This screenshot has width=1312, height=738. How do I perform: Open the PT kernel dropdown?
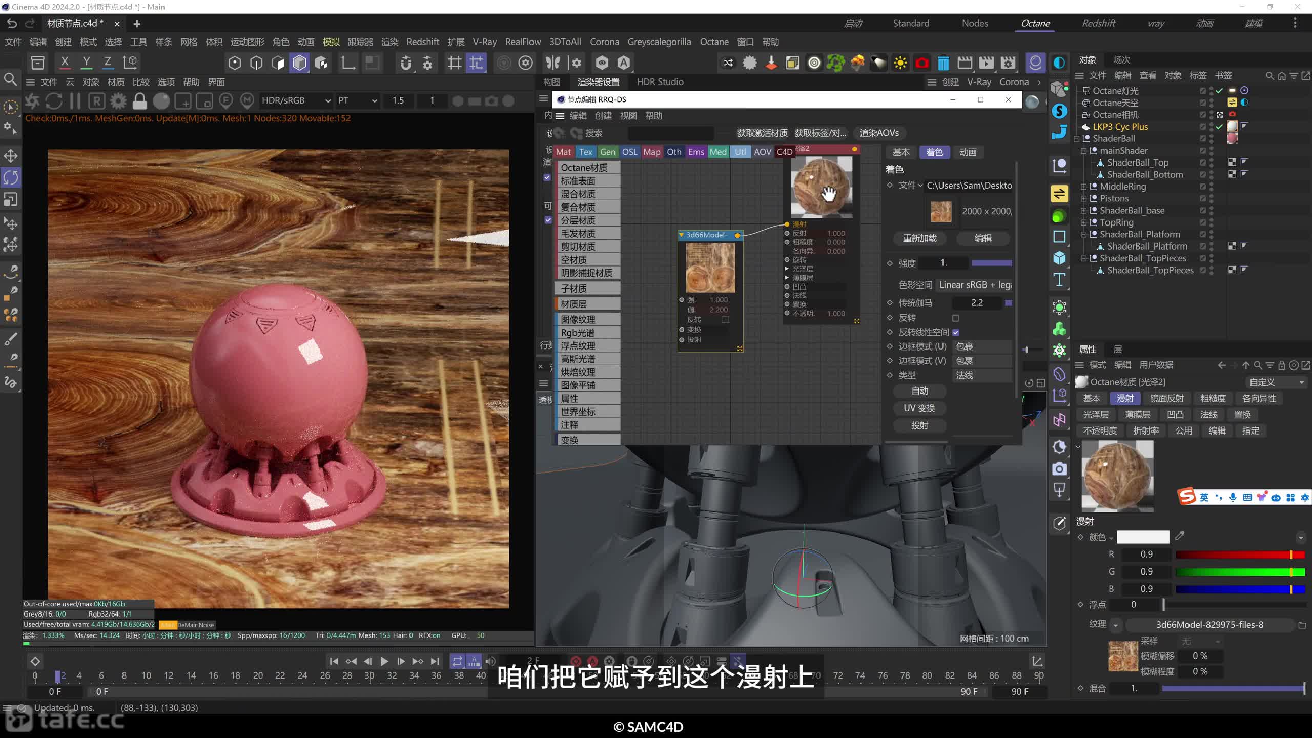(357, 100)
